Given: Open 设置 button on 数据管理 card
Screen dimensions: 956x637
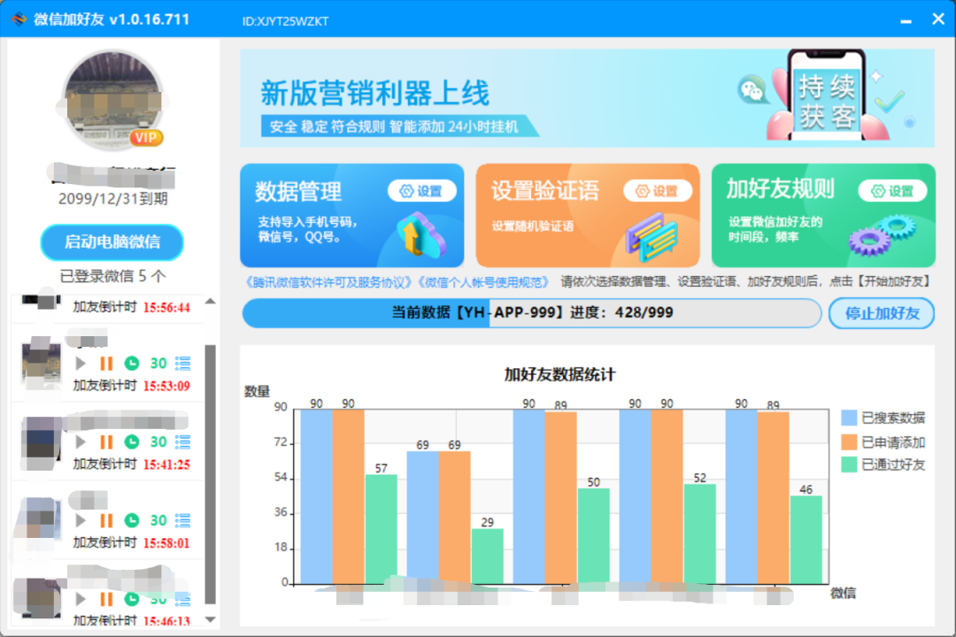Looking at the screenshot, I should [422, 191].
